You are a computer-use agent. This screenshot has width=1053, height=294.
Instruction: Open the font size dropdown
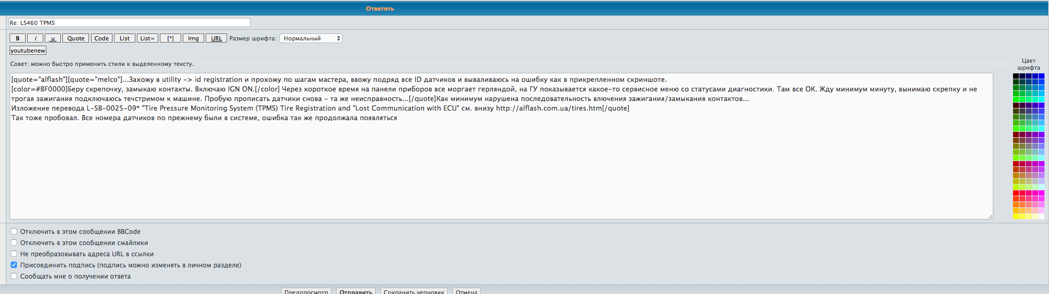[311, 38]
